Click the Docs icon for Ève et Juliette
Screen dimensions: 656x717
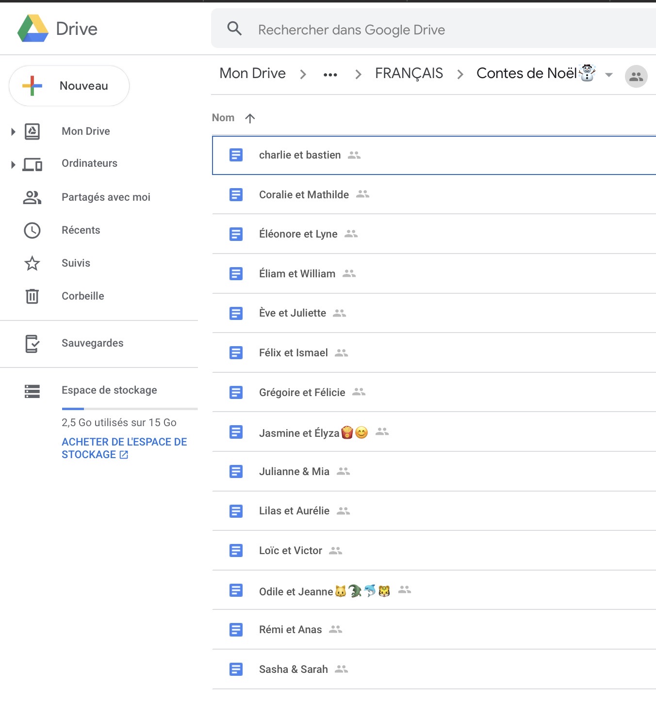coord(236,313)
